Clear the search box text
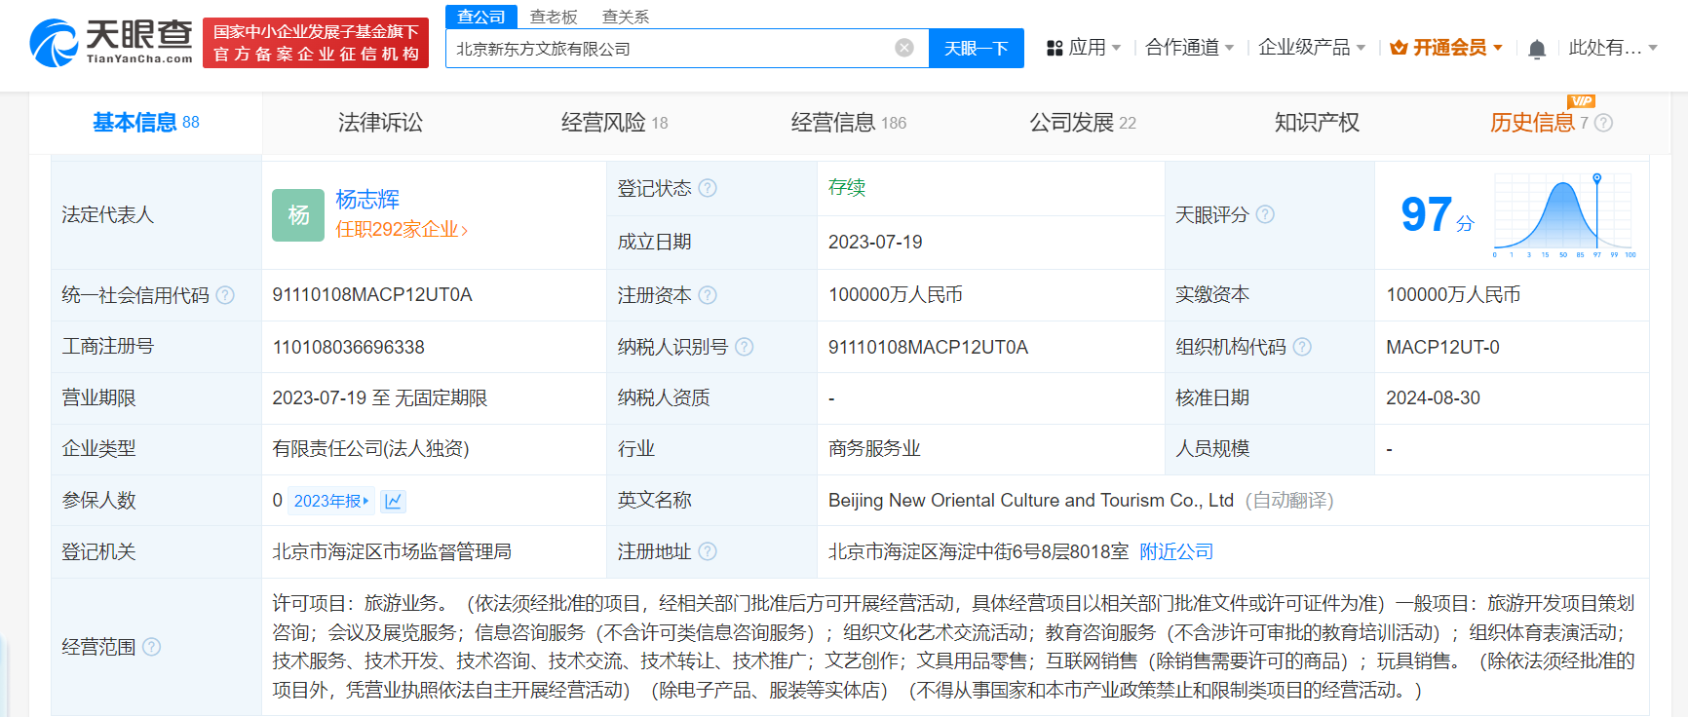 coord(904,48)
